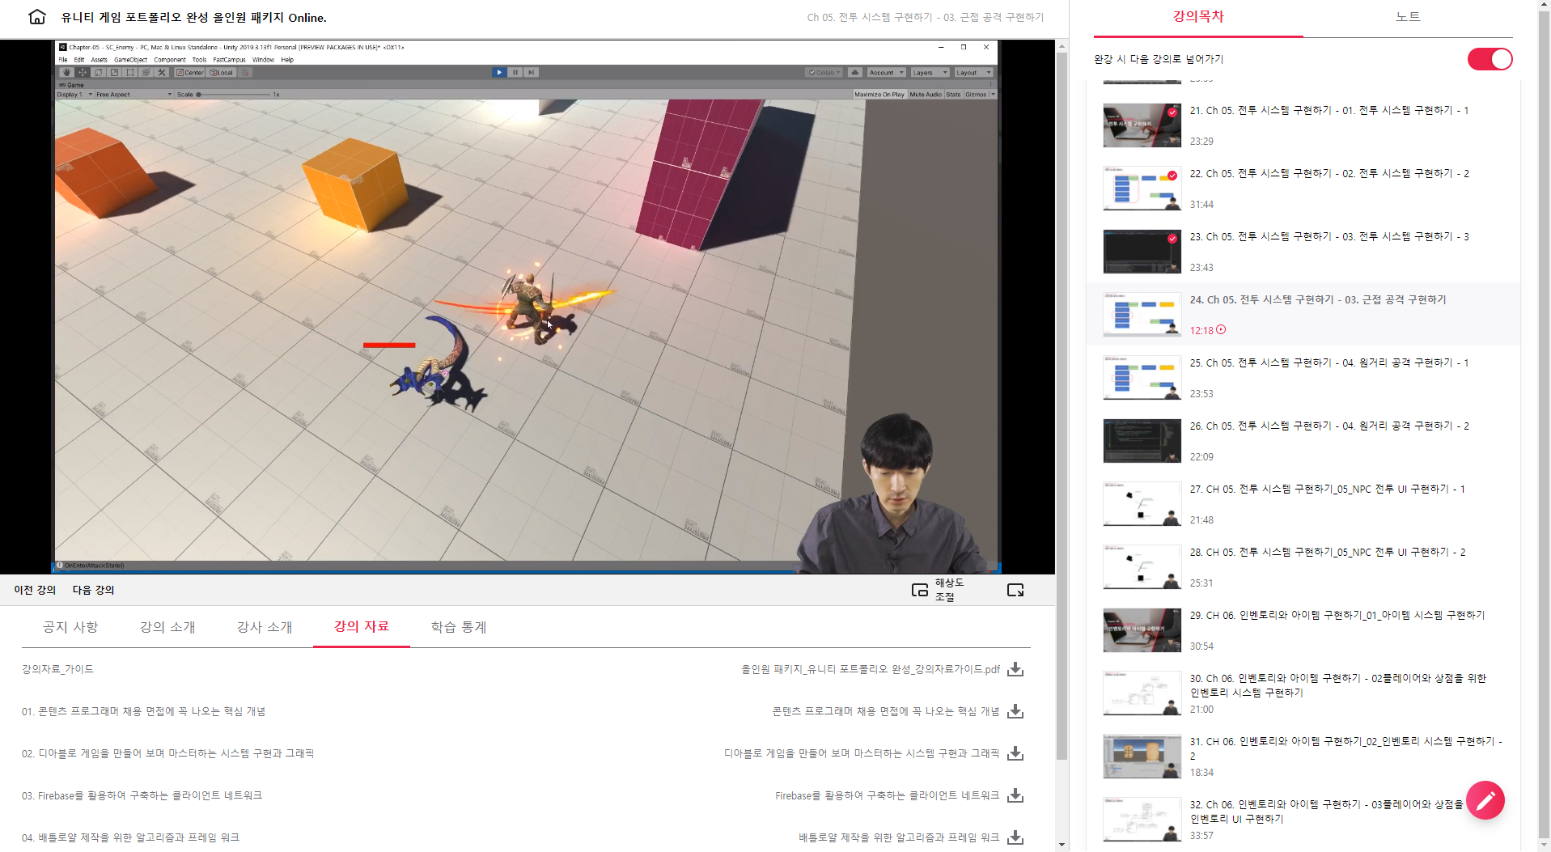Open Unity Account dropdown
Viewport: 1551px width, 852px height.
coord(886,72)
